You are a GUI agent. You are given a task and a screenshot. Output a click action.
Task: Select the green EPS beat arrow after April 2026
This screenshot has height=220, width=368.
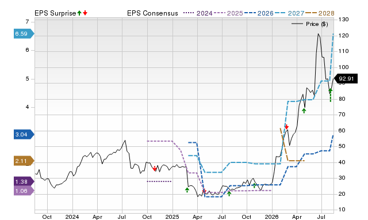[304, 111]
